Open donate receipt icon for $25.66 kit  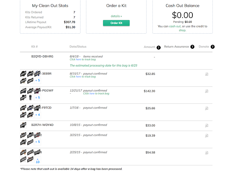pos(207,108)
